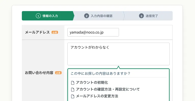The width and height of the screenshot is (195, 101).
Task: Click the メールアドレス field label
Action: coord(37,32)
